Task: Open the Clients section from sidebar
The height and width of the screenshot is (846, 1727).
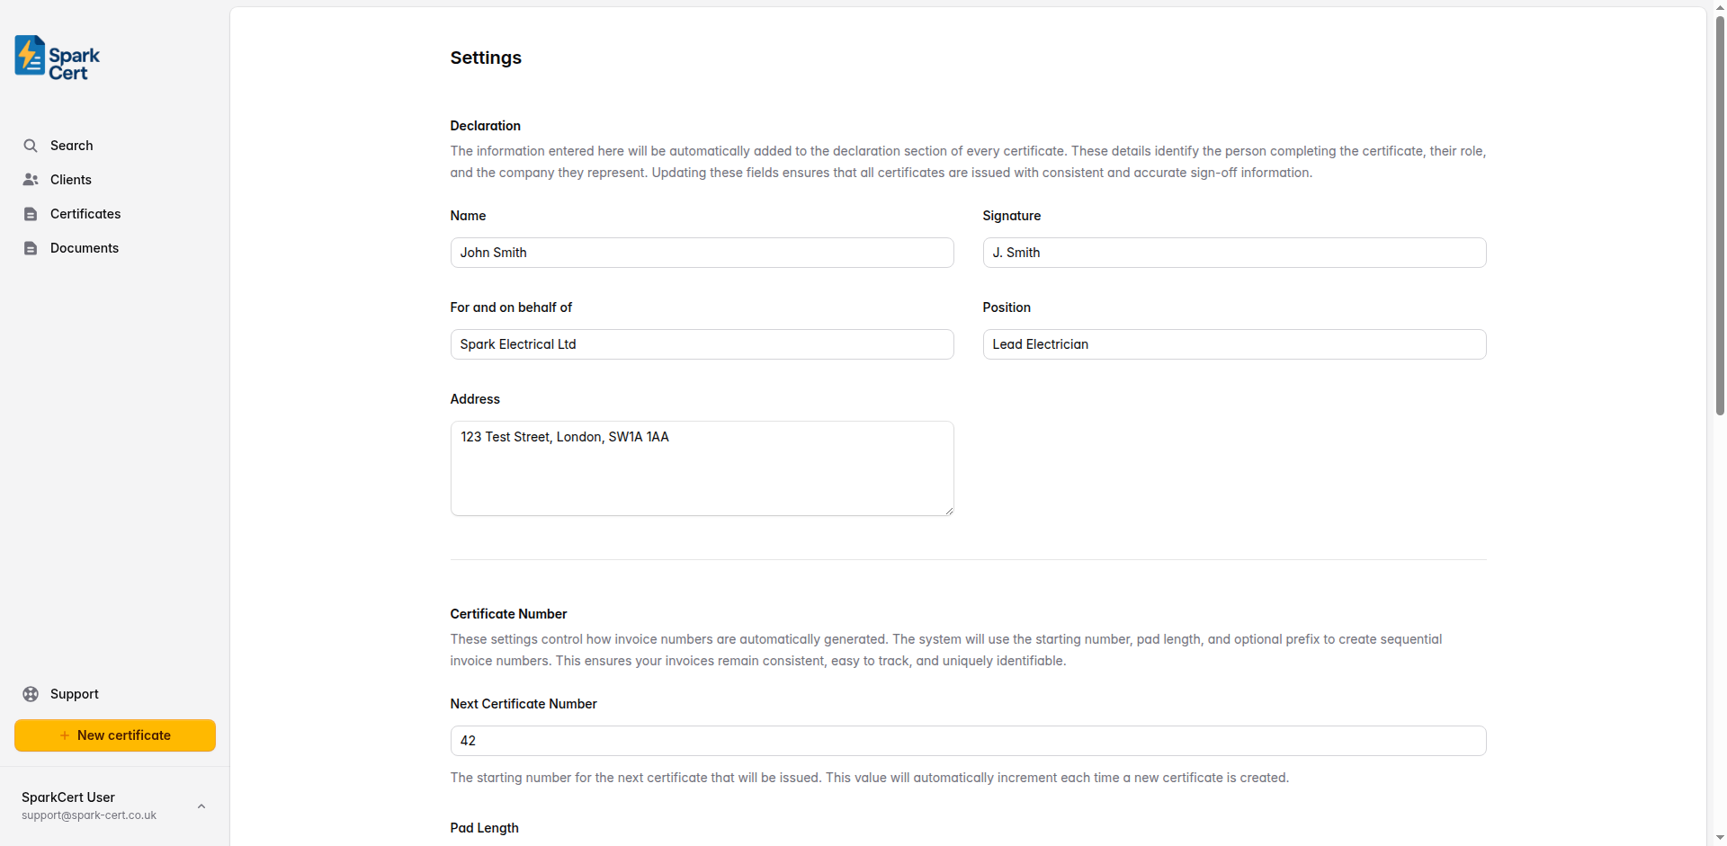Action: pyautogui.click(x=69, y=179)
